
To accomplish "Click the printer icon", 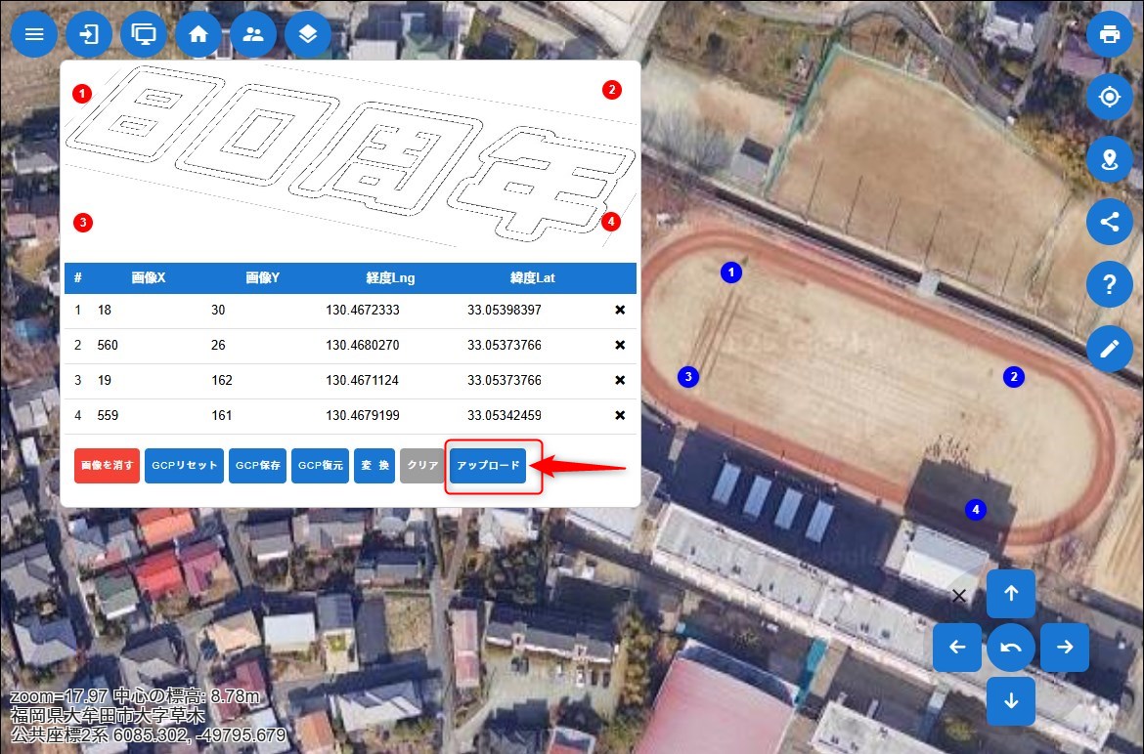I will [x=1109, y=34].
